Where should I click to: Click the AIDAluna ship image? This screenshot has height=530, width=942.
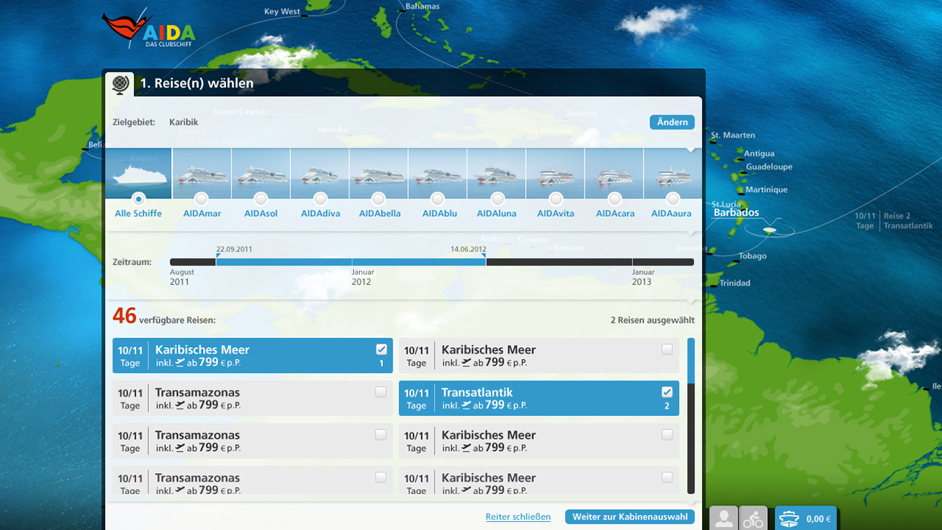pyautogui.click(x=497, y=173)
